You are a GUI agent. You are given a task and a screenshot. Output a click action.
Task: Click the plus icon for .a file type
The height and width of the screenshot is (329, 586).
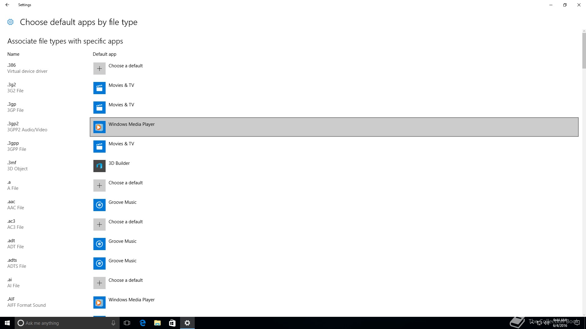coord(99,186)
